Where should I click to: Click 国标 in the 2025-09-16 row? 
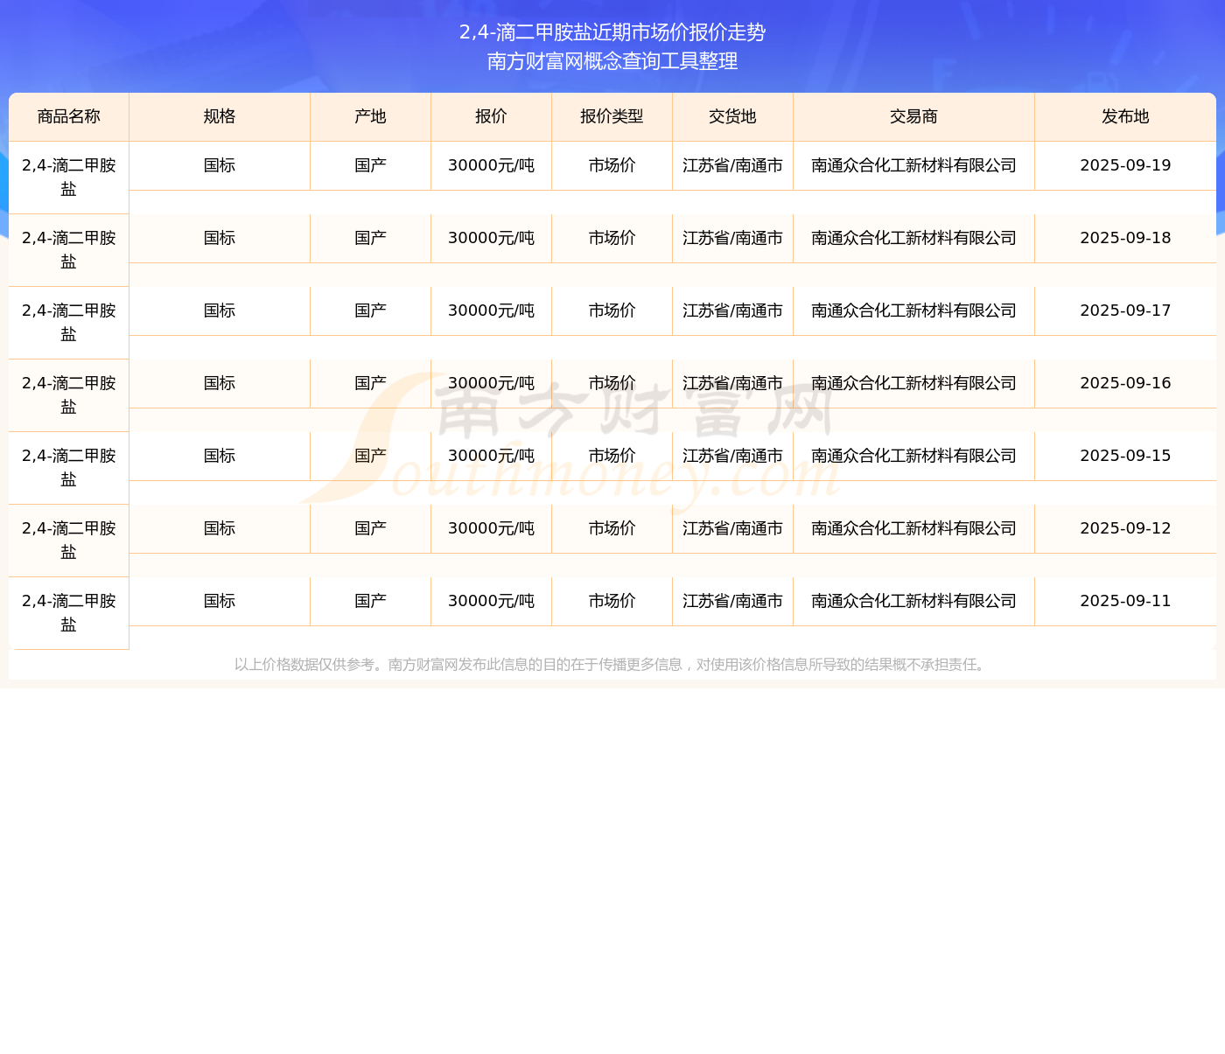(220, 383)
